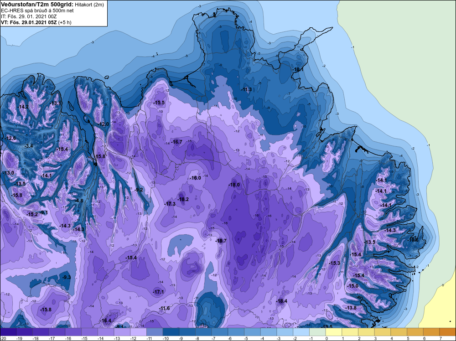Click the -15.0 temperature label
The image size is (456, 341).
point(353,286)
